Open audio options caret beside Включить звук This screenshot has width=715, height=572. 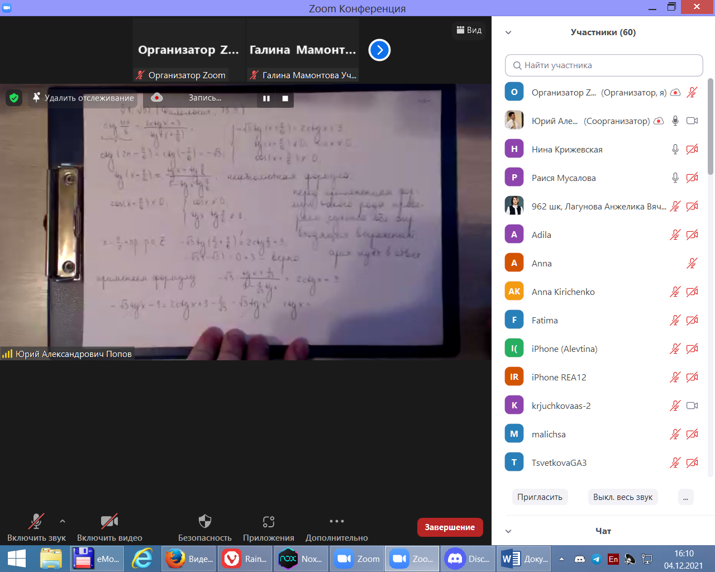63,521
